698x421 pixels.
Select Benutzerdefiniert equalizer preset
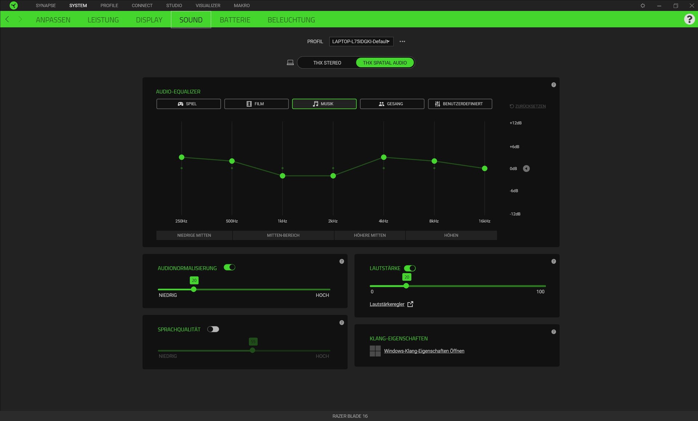[x=460, y=104]
